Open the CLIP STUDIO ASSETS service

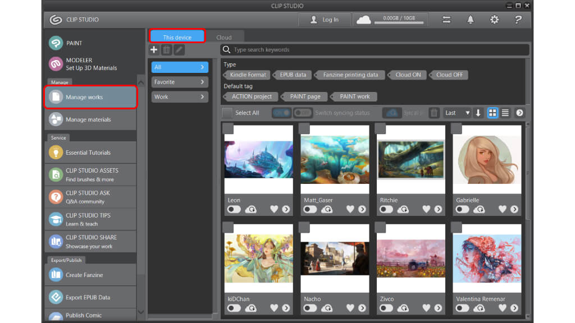point(90,174)
